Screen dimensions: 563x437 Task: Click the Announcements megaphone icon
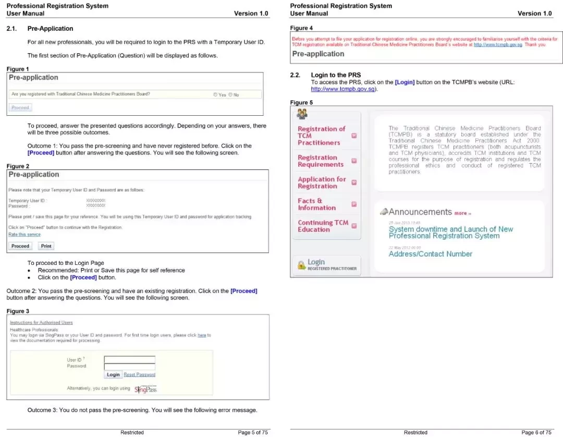tap(384, 212)
